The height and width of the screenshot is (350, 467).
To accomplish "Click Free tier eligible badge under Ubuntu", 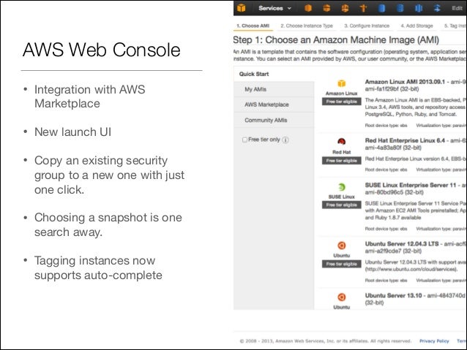I will tap(341, 264).
